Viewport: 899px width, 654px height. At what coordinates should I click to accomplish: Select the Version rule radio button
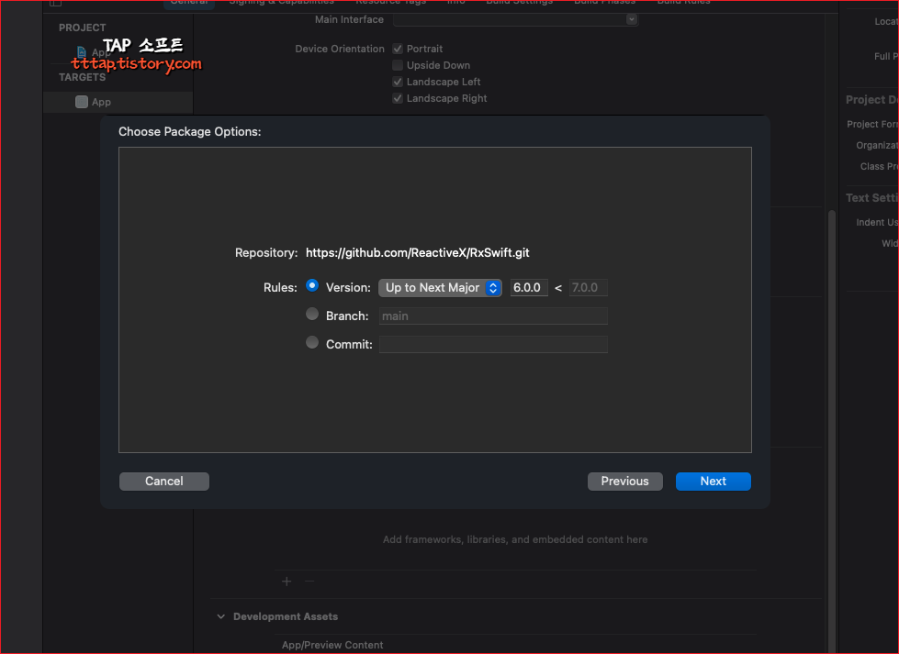312,285
